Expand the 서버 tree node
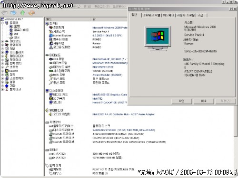This screenshot has width=238, height=178. 2,48
